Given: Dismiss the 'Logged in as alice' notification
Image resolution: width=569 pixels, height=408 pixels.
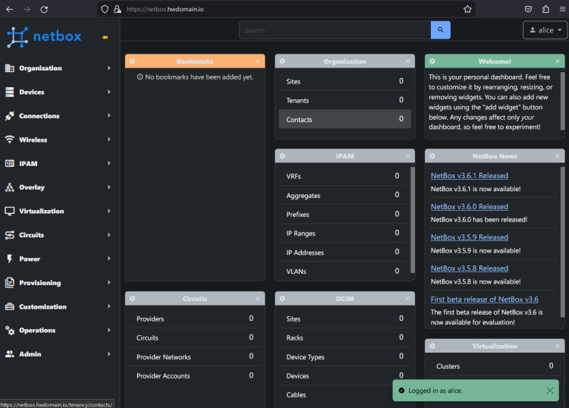Looking at the screenshot, I should coord(550,391).
